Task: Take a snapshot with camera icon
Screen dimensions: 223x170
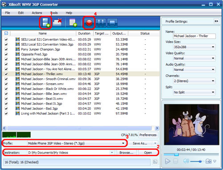Action: 208,161
